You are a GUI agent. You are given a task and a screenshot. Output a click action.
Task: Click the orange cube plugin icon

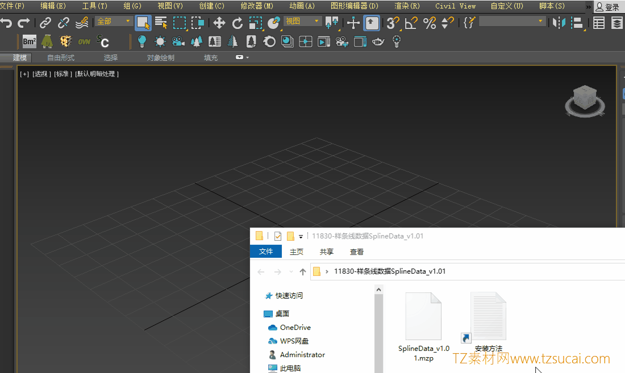[65, 41]
